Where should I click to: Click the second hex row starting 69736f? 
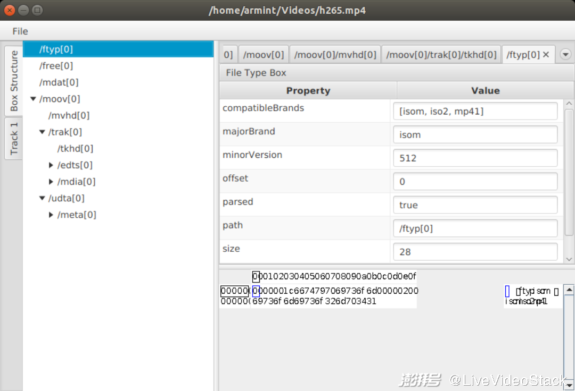click(x=314, y=301)
